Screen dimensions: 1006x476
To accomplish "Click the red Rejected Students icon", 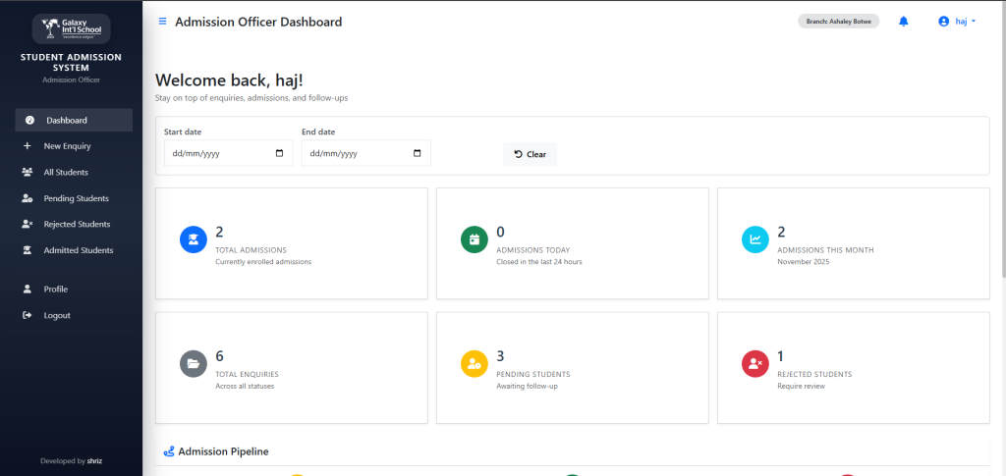I will pos(755,363).
